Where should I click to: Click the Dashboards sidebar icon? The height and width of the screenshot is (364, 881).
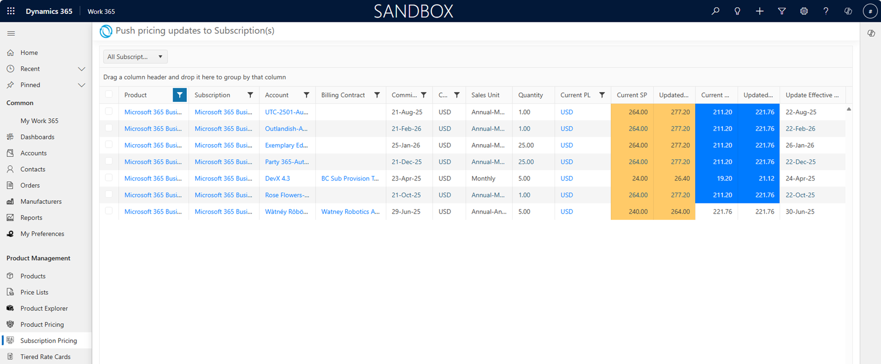(x=10, y=137)
